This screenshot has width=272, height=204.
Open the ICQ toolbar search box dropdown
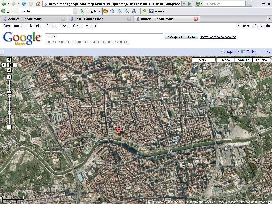point(75,11)
